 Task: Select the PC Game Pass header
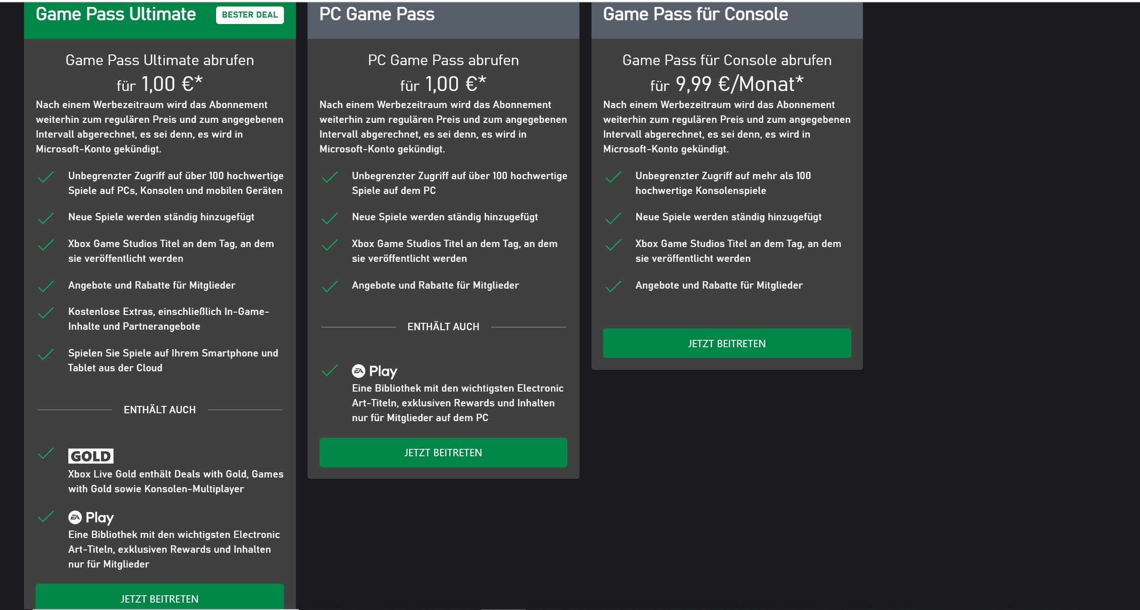coord(377,14)
